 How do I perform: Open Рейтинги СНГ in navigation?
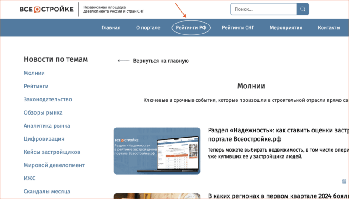coord(238,28)
